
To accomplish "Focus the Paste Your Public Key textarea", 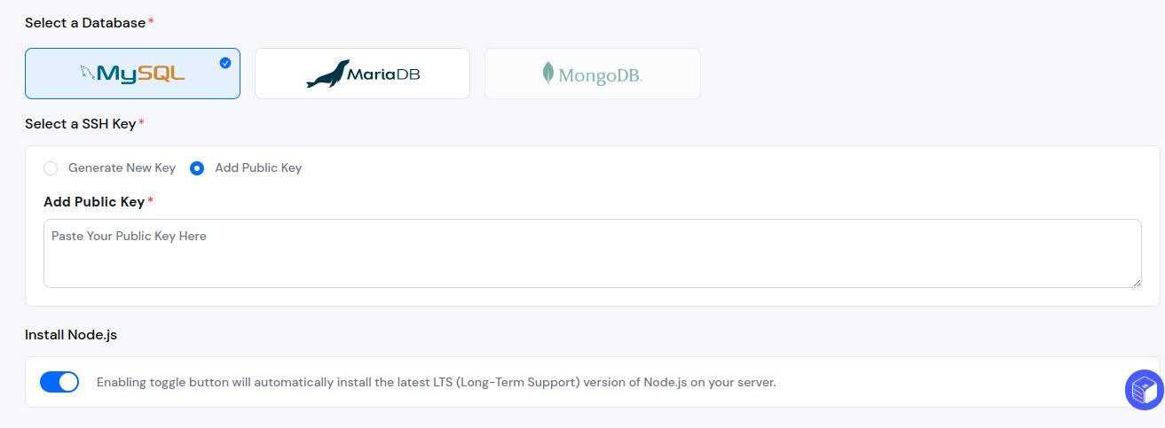I will pos(592,253).
